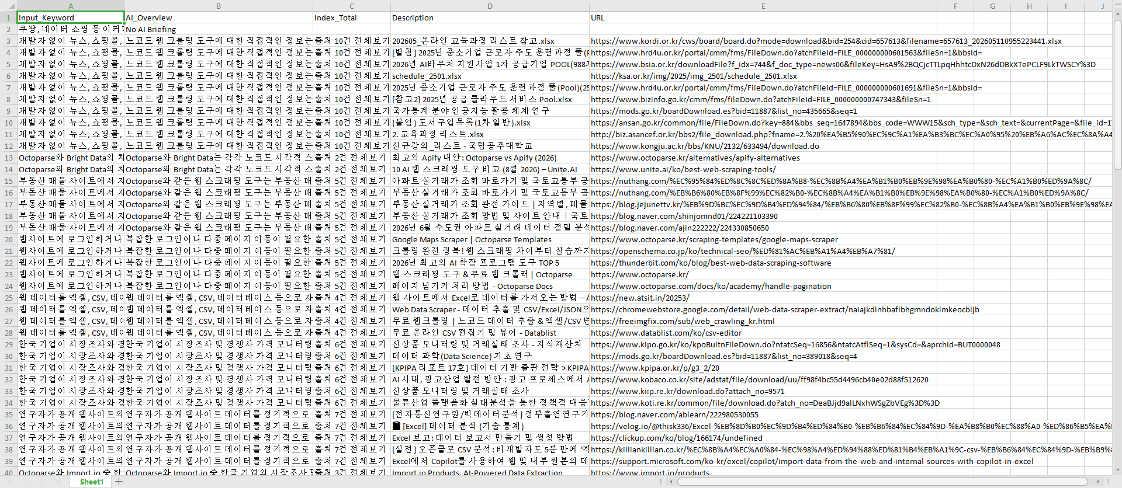Select the schedule_2501.xlsx description cell

[x=490, y=76]
